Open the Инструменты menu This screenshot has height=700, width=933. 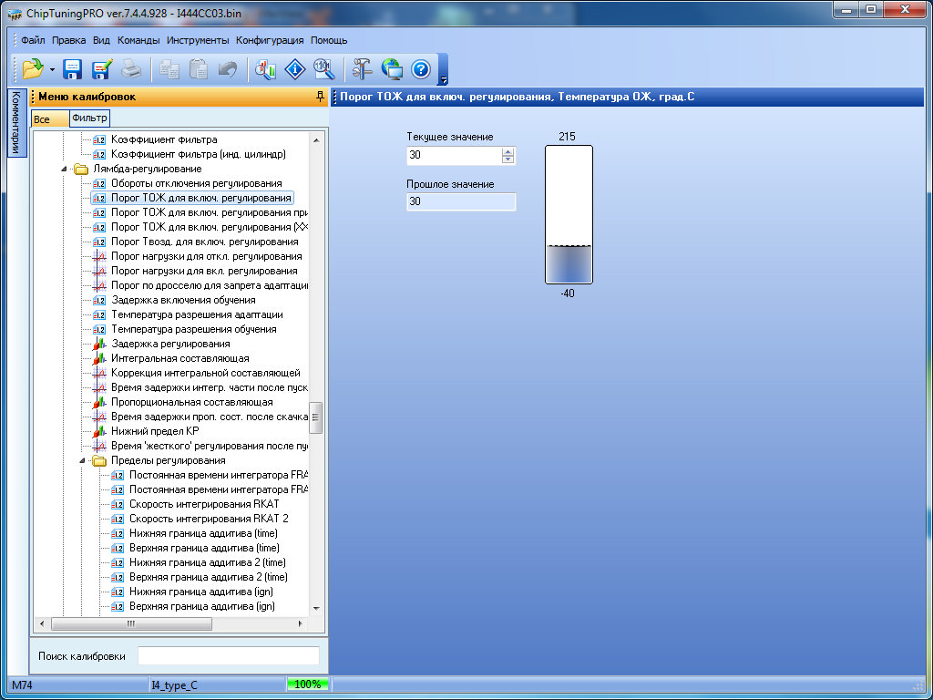point(198,40)
